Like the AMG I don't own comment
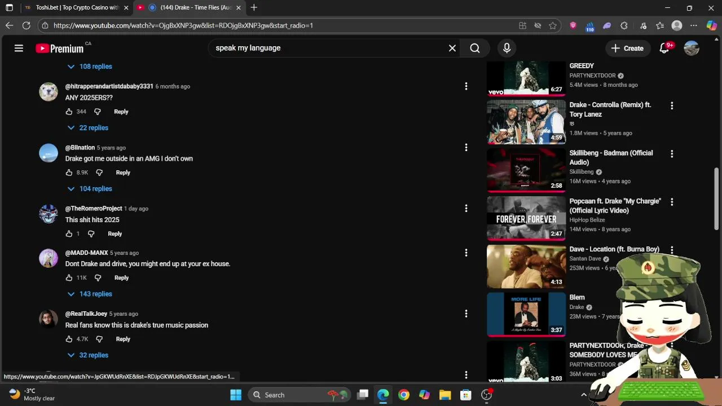The height and width of the screenshot is (406, 722). point(69,173)
